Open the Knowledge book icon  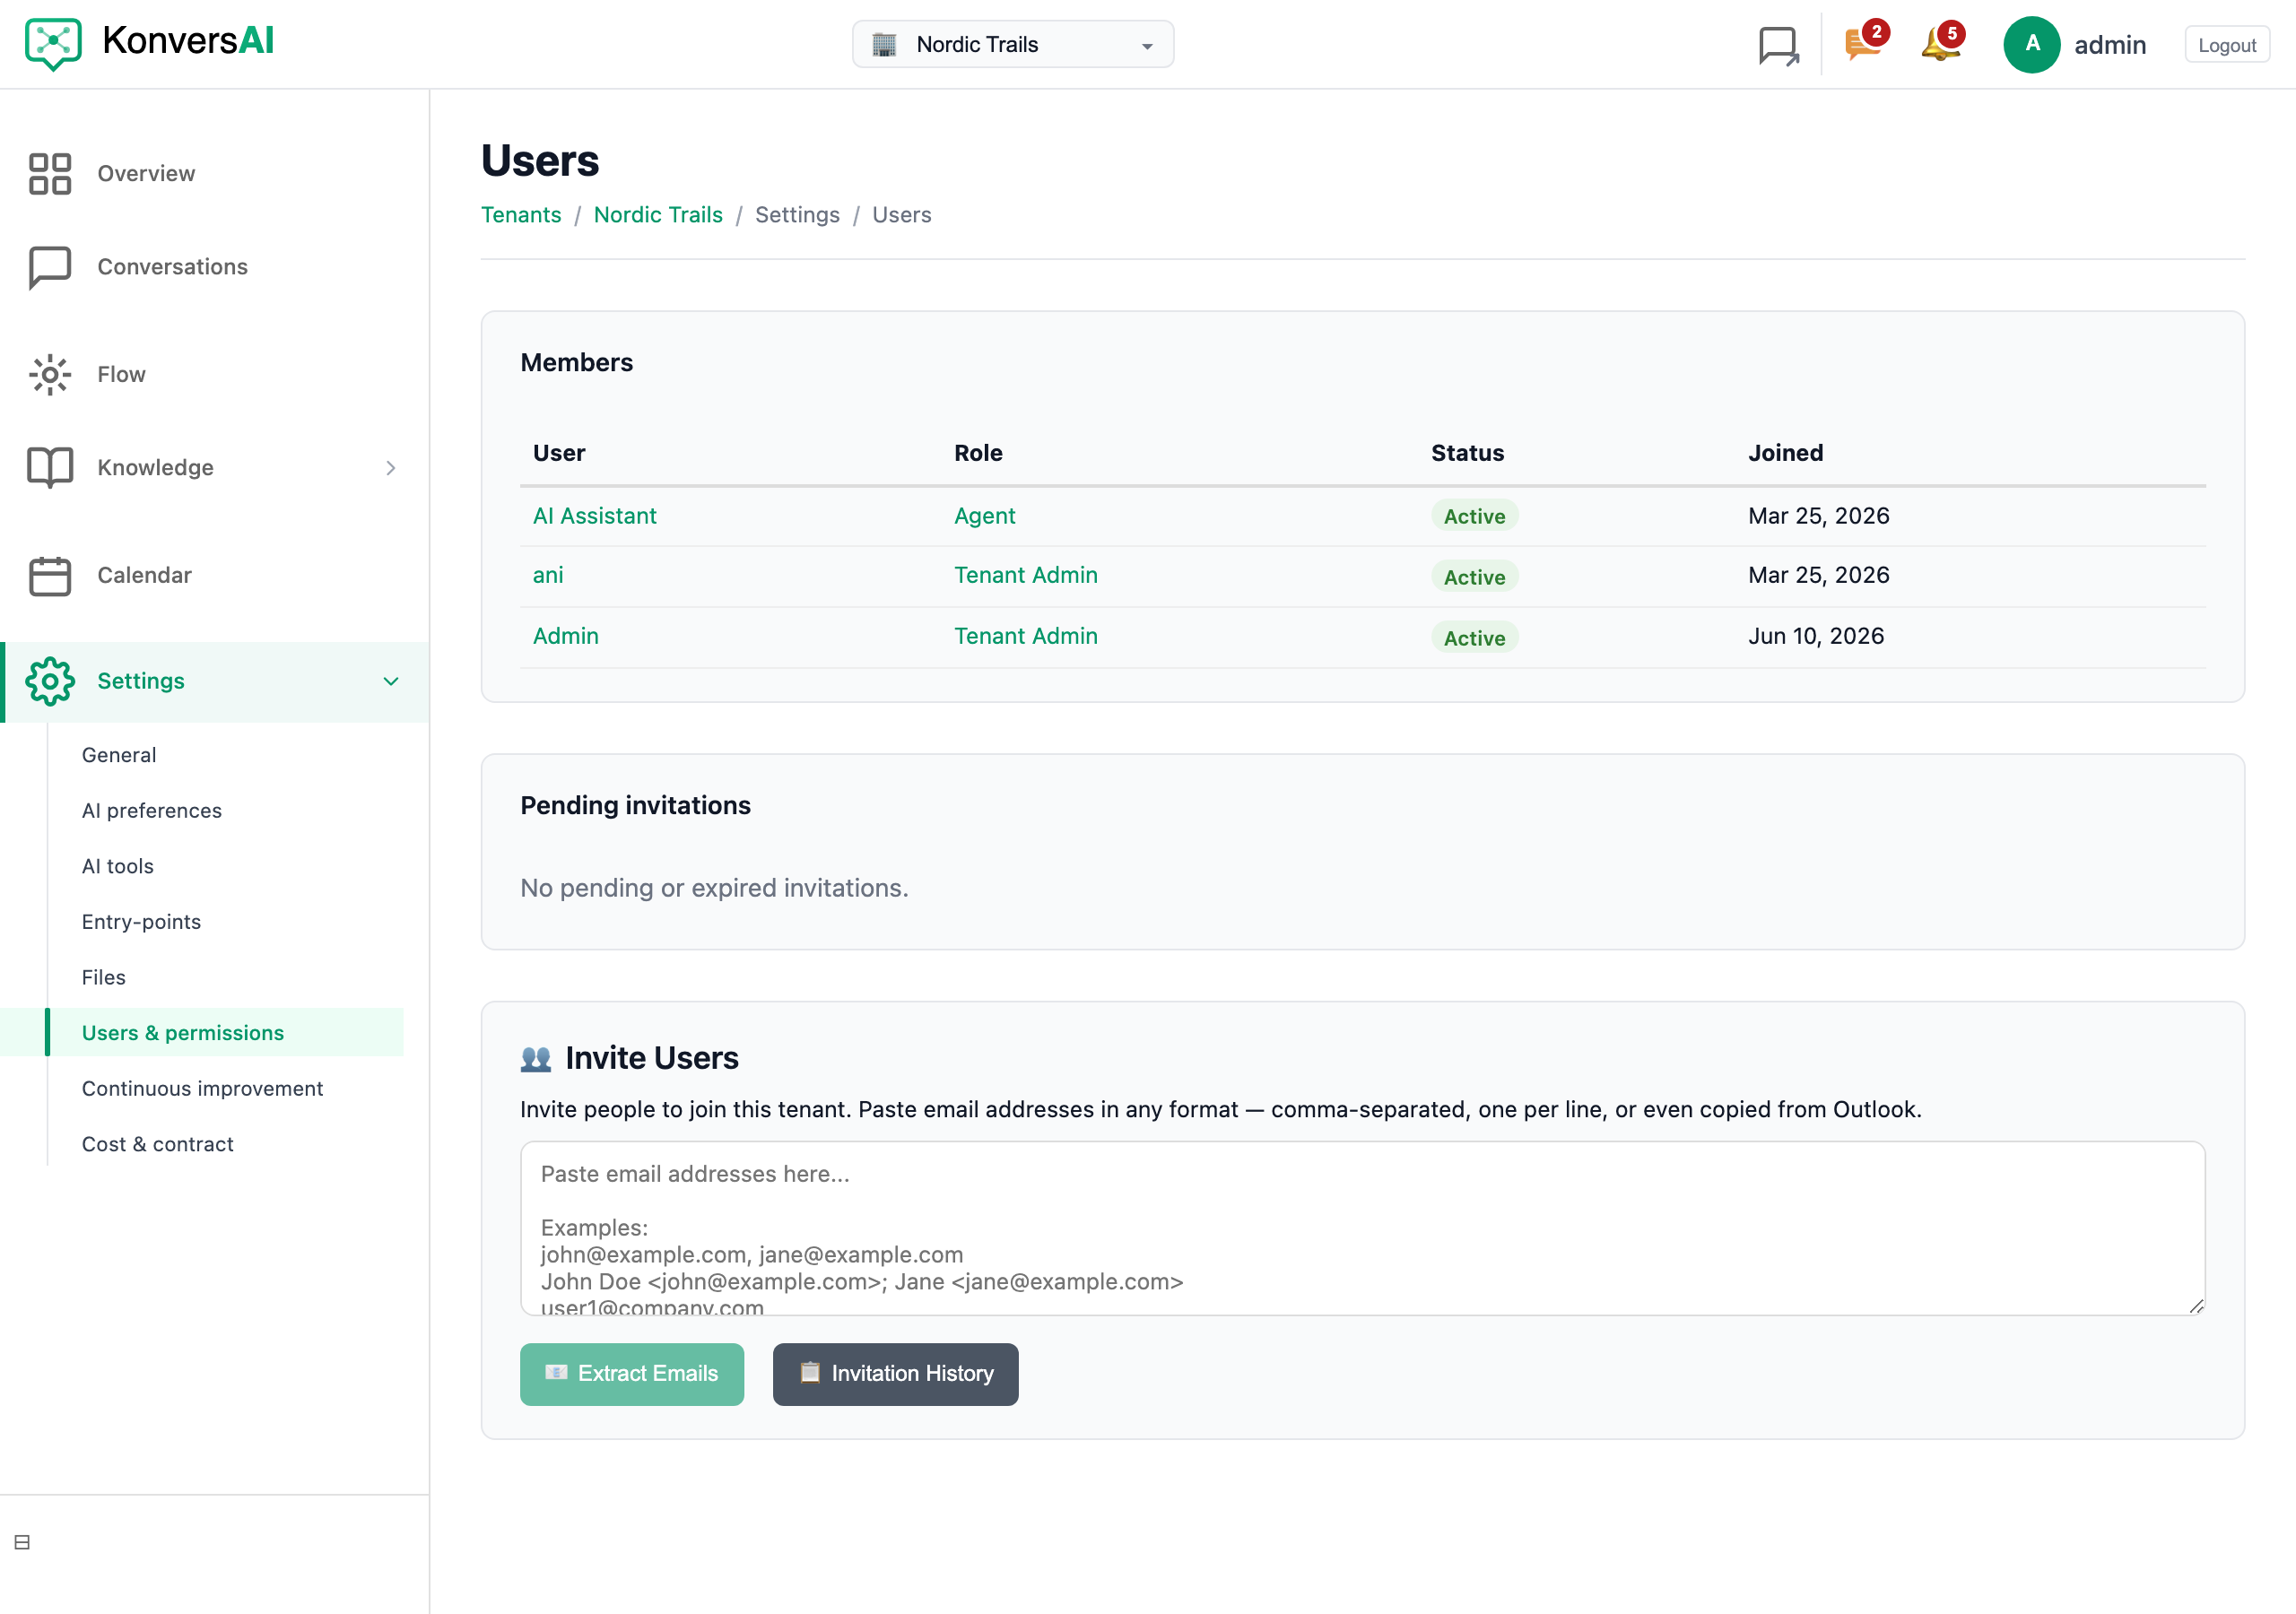[50, 468]
